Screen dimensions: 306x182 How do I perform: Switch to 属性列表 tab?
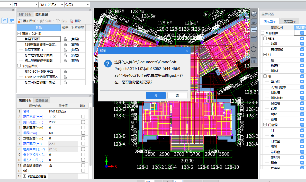[25, 100]
